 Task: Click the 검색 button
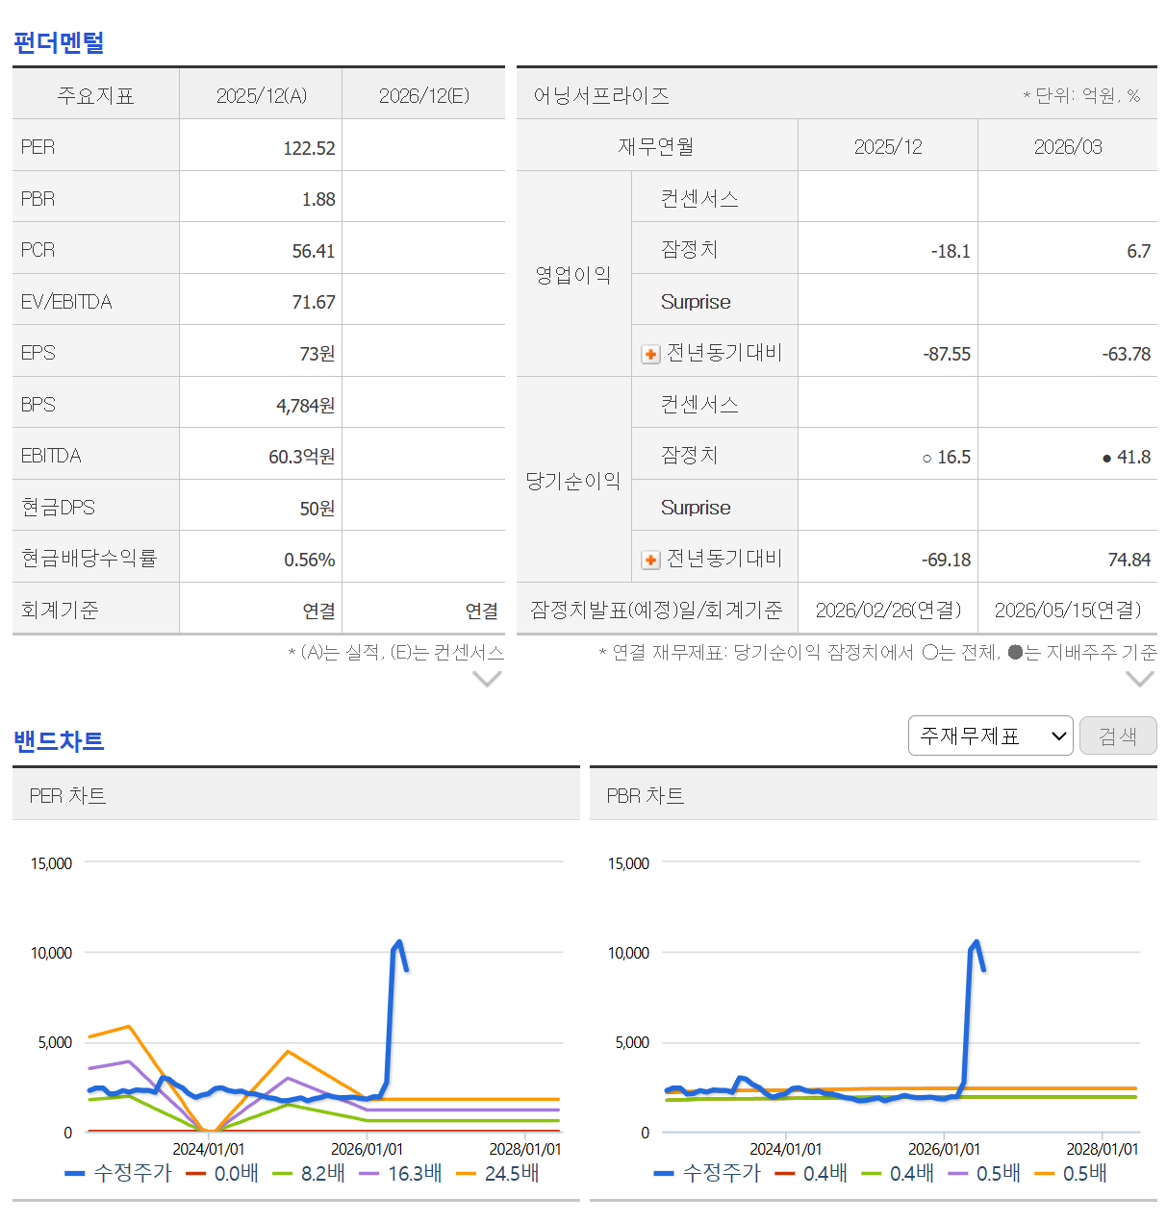[1118, 736]
